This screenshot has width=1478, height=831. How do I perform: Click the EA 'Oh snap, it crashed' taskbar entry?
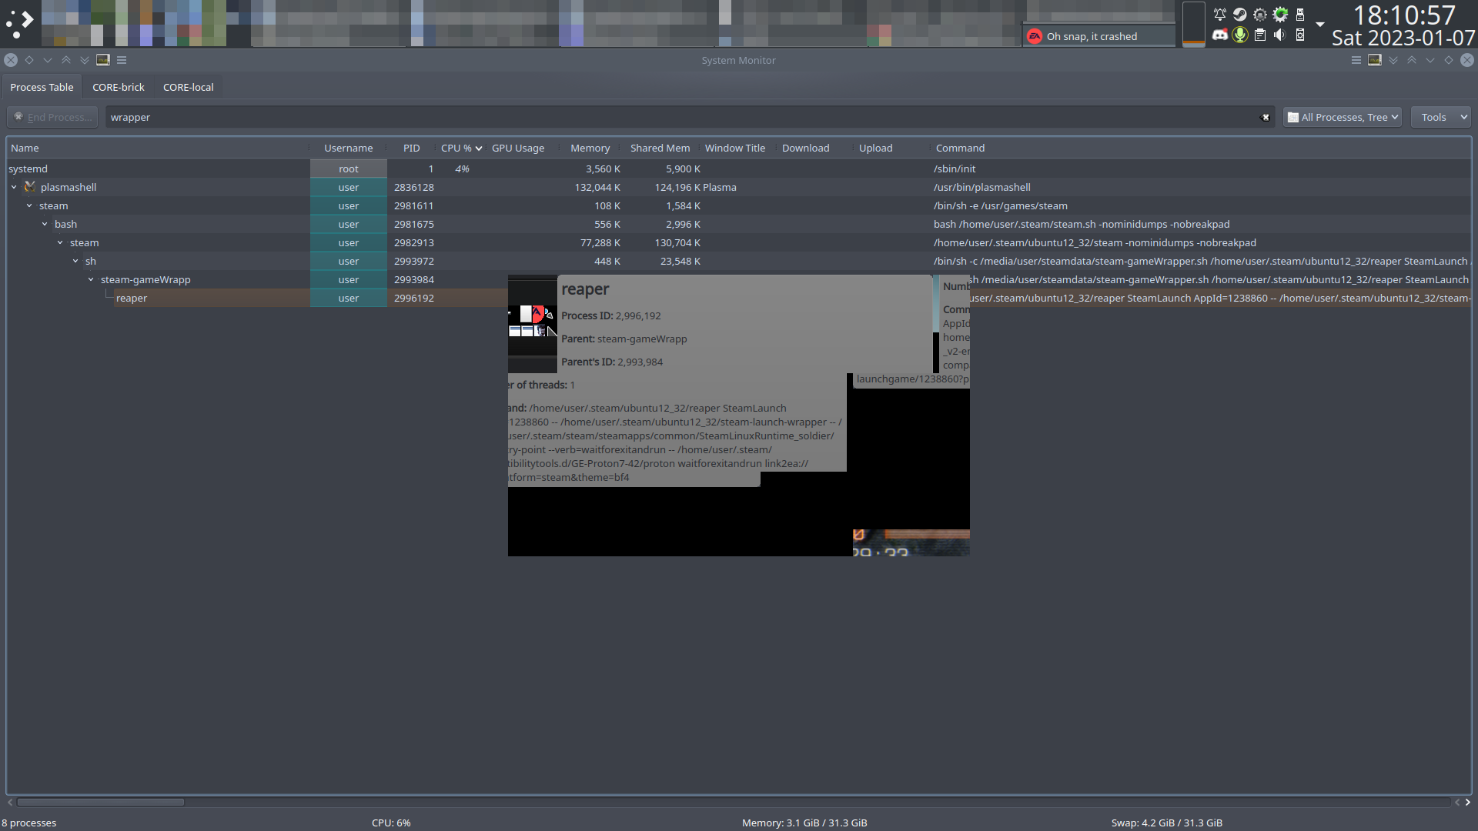click(x=1099, y=36)
